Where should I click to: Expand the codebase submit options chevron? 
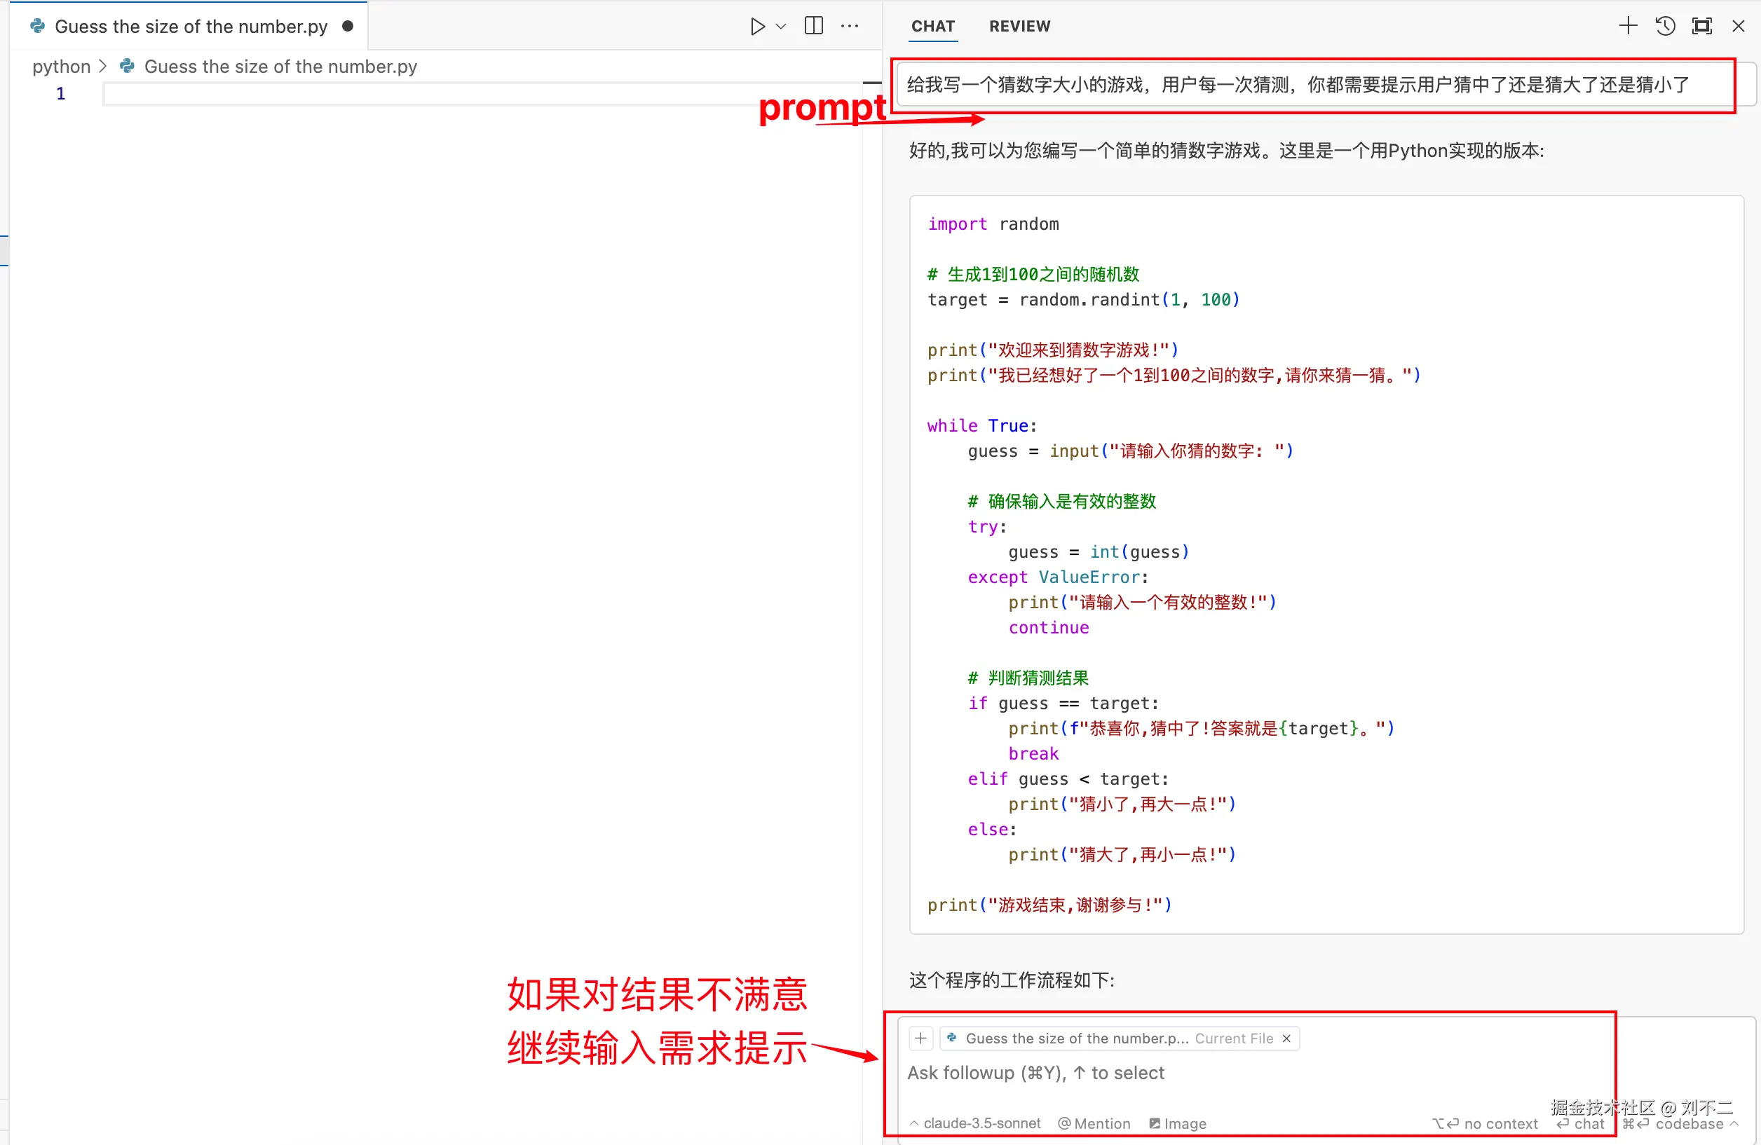click(1734, 1123)
